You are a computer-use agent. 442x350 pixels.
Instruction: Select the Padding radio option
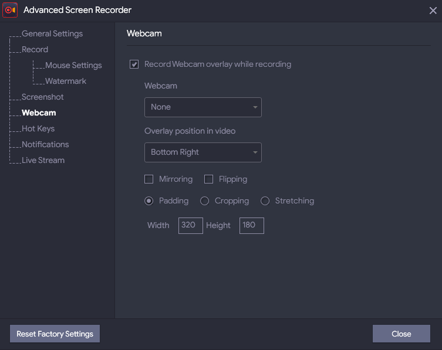pyautogui.click(x=149, y=201)
